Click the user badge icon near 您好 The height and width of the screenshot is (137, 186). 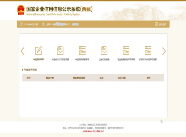point(44,24)
